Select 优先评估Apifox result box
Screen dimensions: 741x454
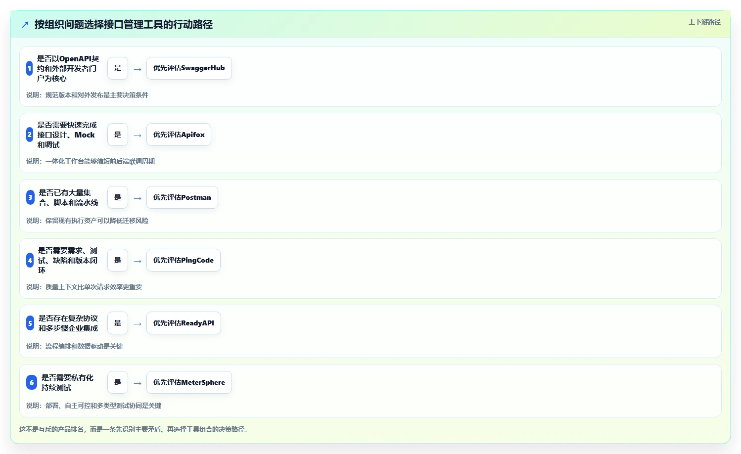(179, 135)
